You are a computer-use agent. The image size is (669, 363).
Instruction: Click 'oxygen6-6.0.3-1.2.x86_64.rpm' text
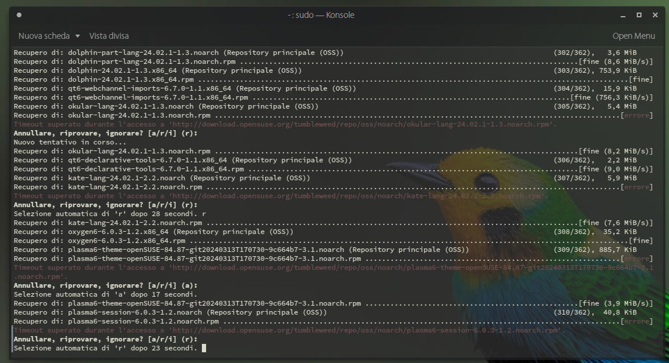click(x=126, y=241)
